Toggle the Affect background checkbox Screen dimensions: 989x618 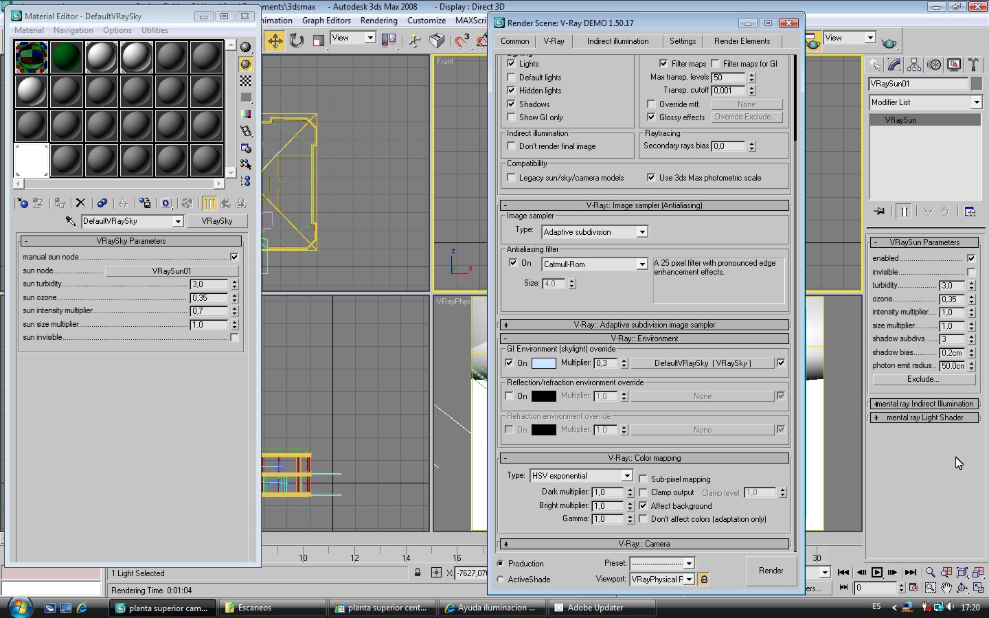pyautogui.click(x=643, y=505)
